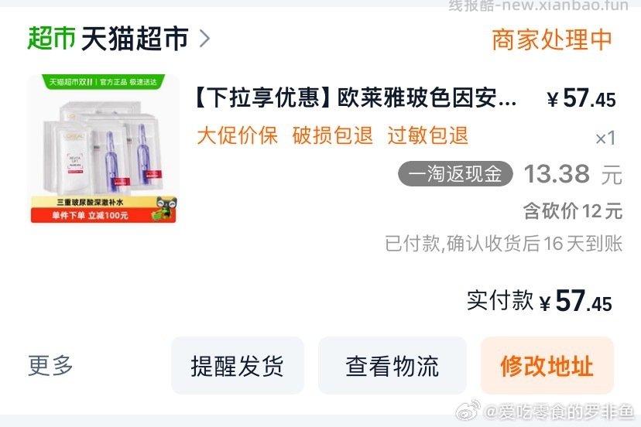This screenshot has height=427, width=641.
Task: View the 商家处理中 order status
Action: click(x=552, y=40)
